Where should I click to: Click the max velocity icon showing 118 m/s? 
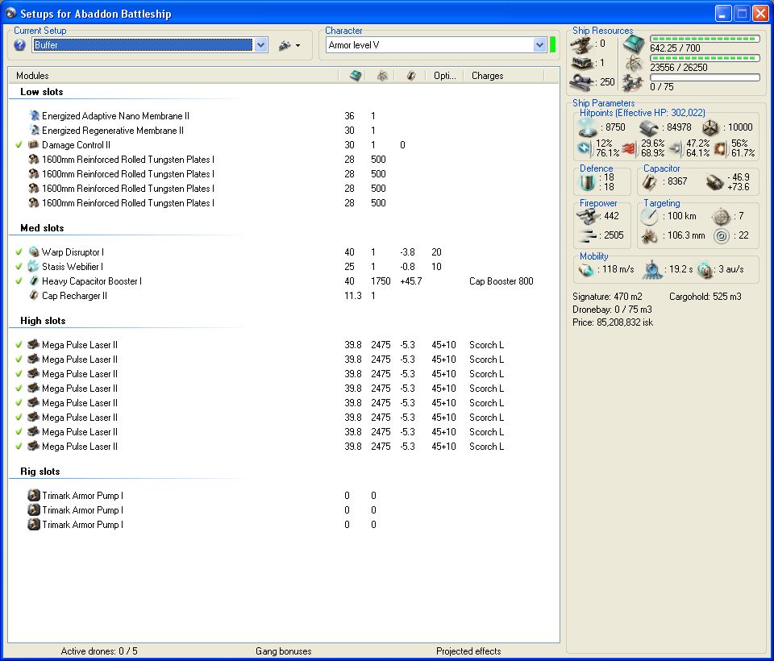[x=586, y=270]
